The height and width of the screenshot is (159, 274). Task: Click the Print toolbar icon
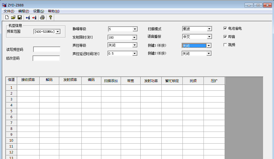[42, 18]
